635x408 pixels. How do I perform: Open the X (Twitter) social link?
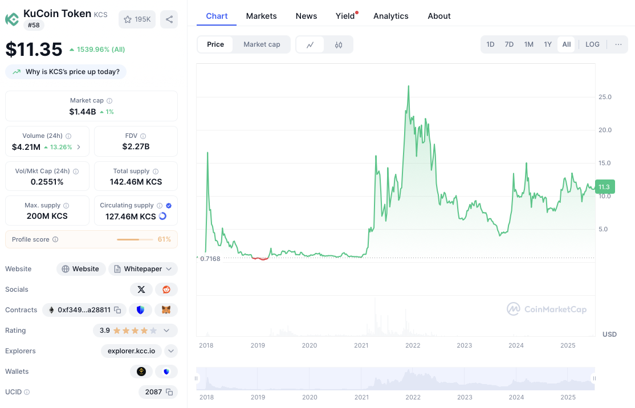click(141, 289)
